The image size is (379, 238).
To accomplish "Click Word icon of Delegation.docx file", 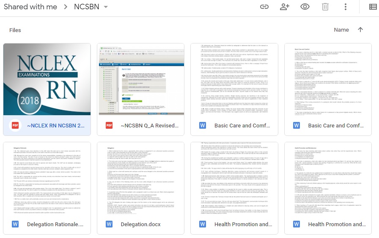I will (109, 224).
